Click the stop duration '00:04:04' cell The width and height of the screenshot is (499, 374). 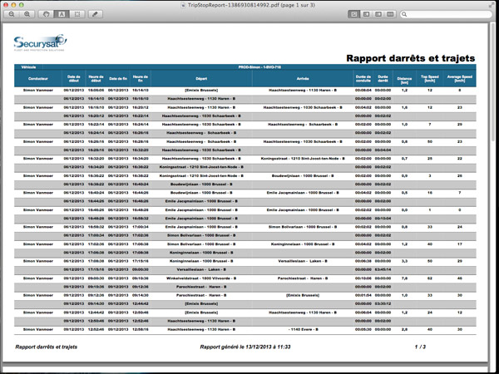click(x=383, y=150)
